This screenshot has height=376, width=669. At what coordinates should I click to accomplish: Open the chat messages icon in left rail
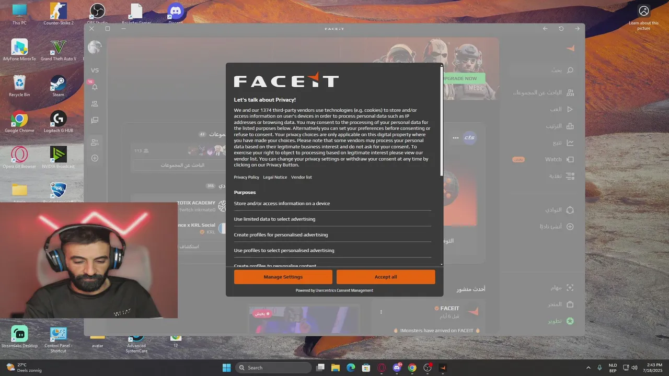pyautogui.click(x=95, y=120)
